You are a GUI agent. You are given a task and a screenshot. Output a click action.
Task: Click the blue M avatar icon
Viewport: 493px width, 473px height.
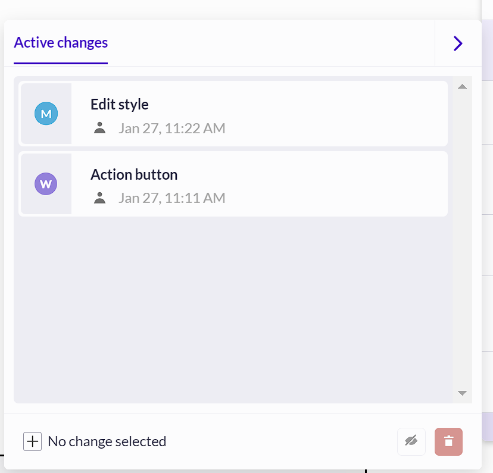pos(46,114)
